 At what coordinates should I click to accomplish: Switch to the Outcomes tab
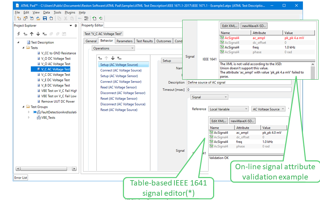click(164, 41)
